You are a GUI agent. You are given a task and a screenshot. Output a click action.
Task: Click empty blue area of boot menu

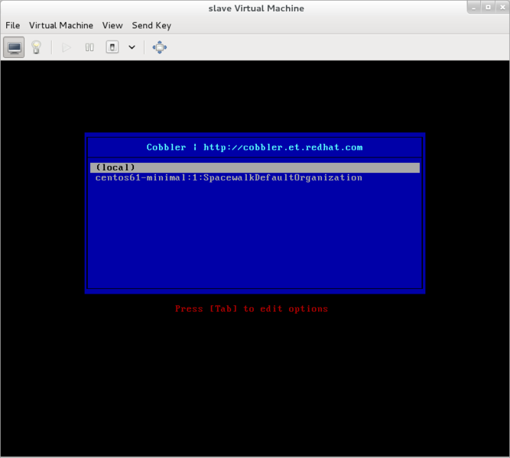(255, 237)
